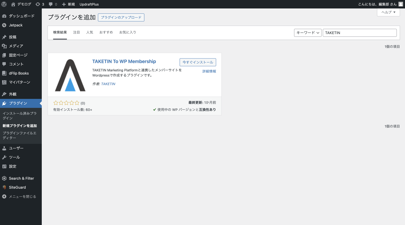405x225 pixels.
Task: Click the plugin search field containing TAKETIN
Action: pos(360,33)
